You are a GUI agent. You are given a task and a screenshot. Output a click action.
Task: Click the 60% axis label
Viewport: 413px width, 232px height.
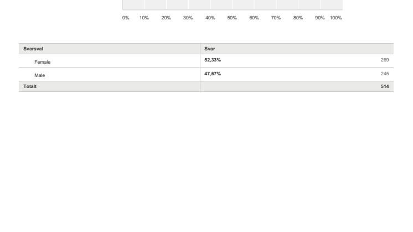[x=254, y=18]
